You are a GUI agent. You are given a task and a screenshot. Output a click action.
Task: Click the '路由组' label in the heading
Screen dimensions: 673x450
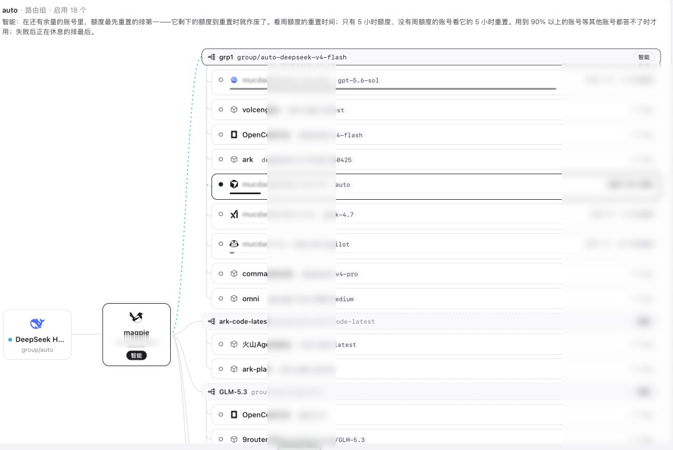click(36, 11)
